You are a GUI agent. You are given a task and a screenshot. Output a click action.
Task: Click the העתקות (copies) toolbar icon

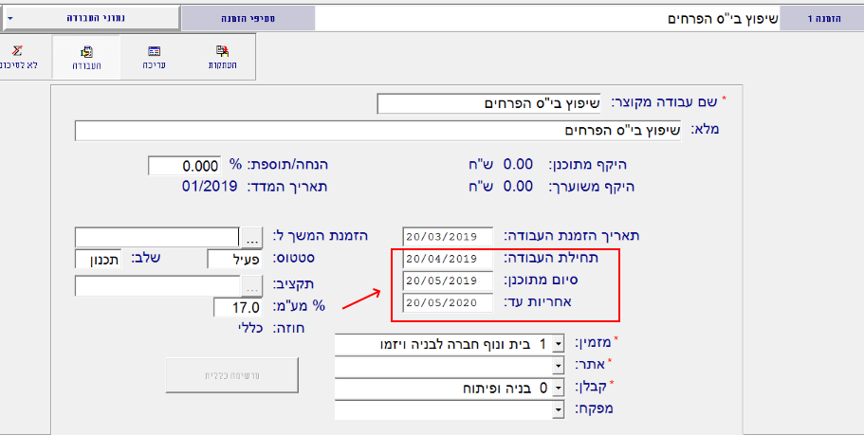(222, 56)
